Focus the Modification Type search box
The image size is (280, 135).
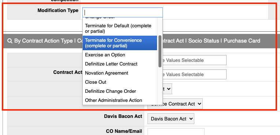click(123, 12)
